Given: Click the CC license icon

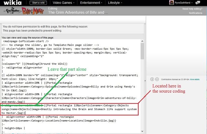Looking at the screenshot, I should click(x=157, y=79).
